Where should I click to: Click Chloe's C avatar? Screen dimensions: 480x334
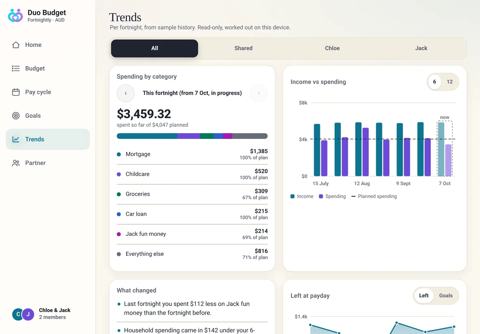tap(18, 314)
